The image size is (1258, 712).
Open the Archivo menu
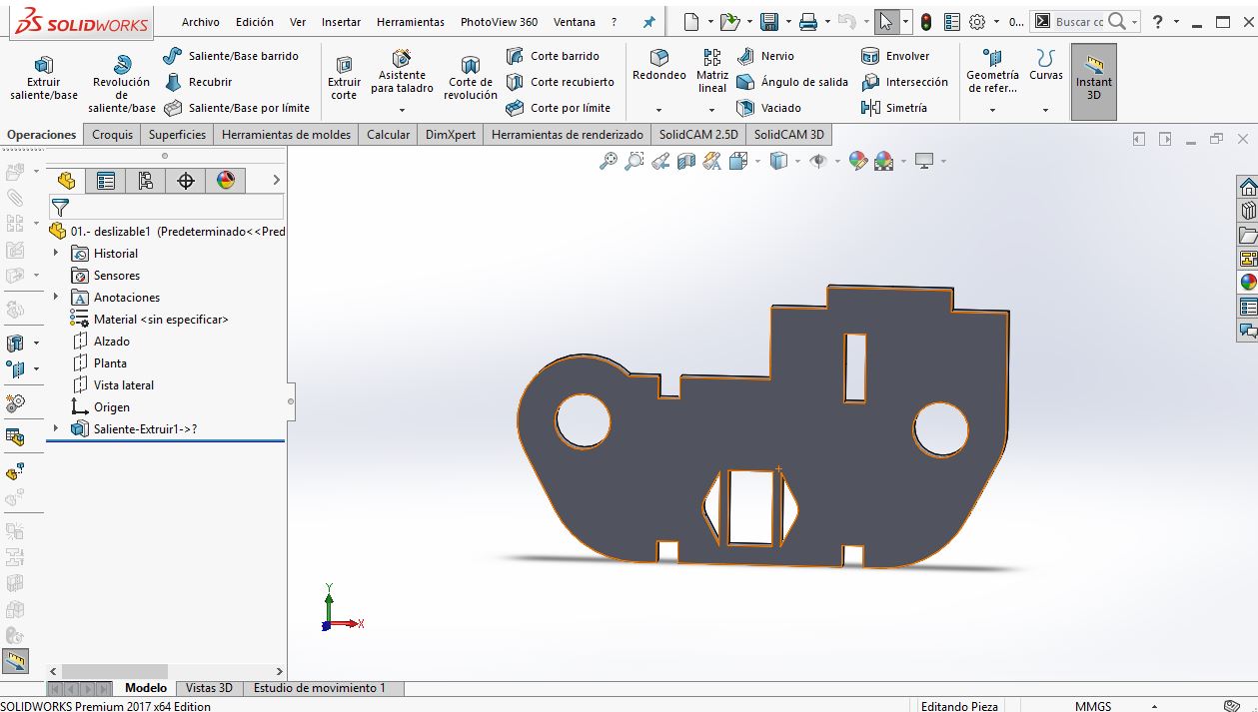pos(201,22)
